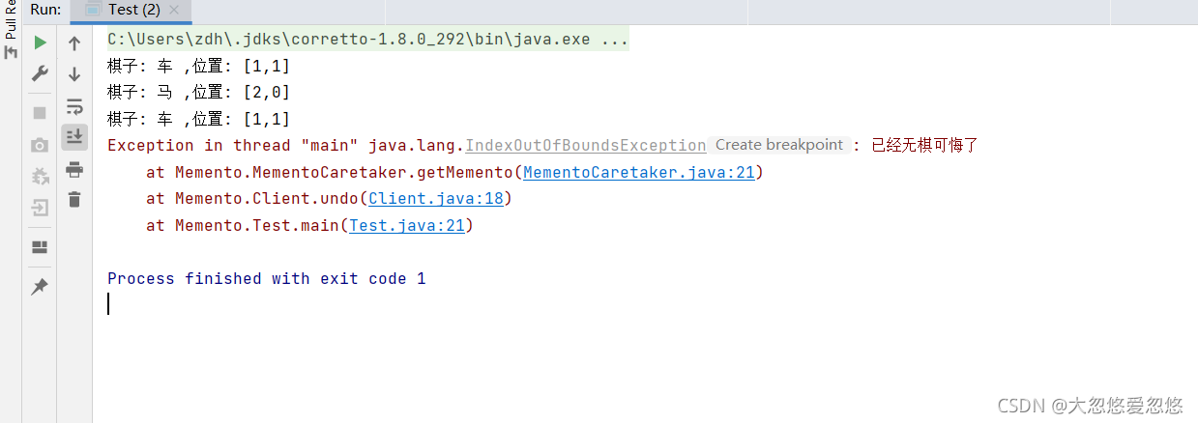
Task: Click the IndexOutOfBoundsException class link
Action: click(x=586, y=146)
